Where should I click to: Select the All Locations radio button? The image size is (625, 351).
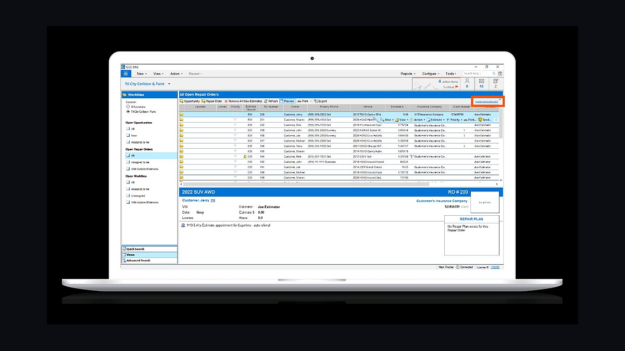(129, 107)
